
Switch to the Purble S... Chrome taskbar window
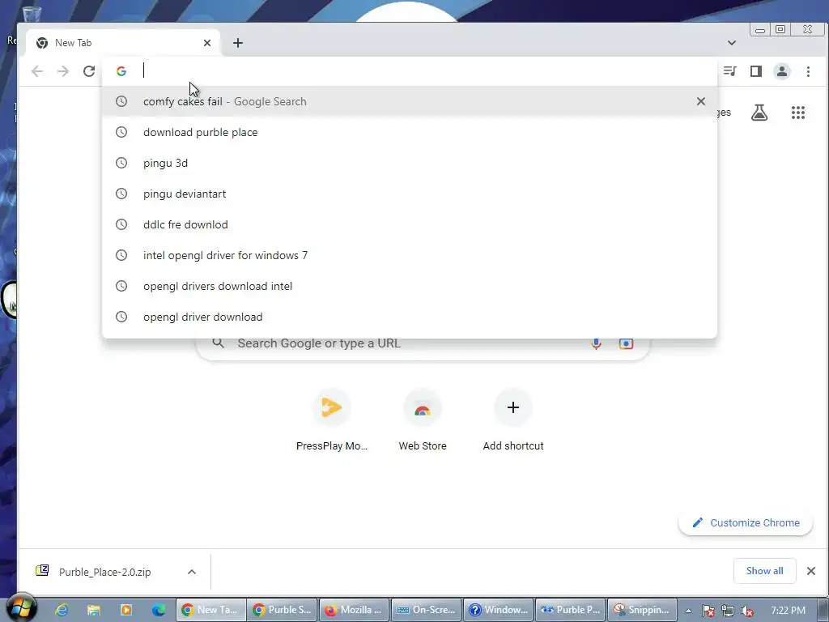(x=283, y=610)
